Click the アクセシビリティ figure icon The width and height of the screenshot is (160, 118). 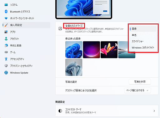(x=6, y=59)
